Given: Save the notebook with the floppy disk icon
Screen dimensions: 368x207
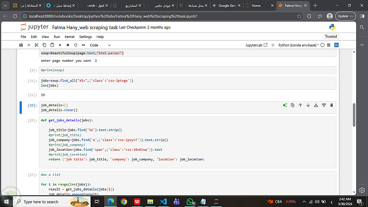Looking at the screenshot, I should pos(21,45).
